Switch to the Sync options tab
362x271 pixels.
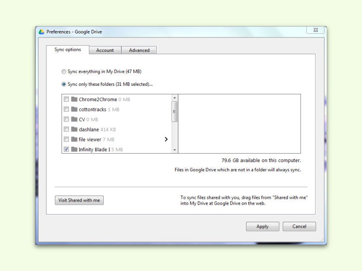[67, 50]
